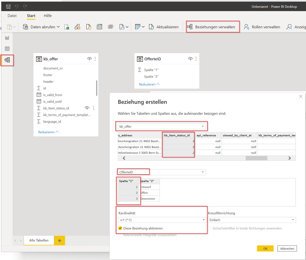Select the is_valid_from field in kb_offer
The image size is (306, 260).
coord(53,95)
